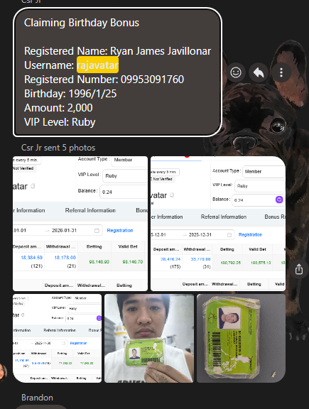309x409 pixels.
Task: Click the sender avatar at bottom left
Action: pos(3,373)
